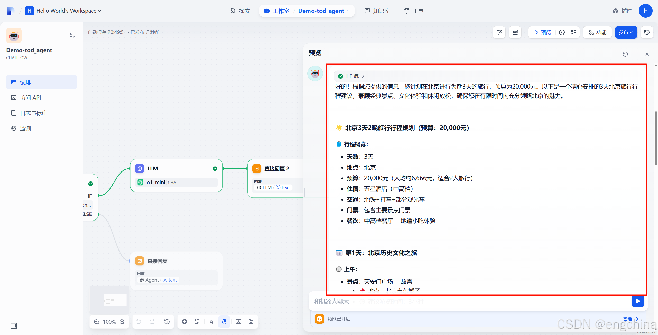The height and width of the screenshot is (335, 658).
Task: Click the send message arrow button
Action: tap(638, 301)
